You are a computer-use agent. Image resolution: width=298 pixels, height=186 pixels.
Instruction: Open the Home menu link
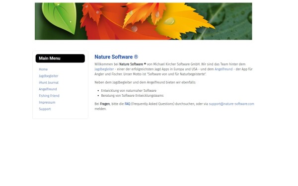point(43,69)
